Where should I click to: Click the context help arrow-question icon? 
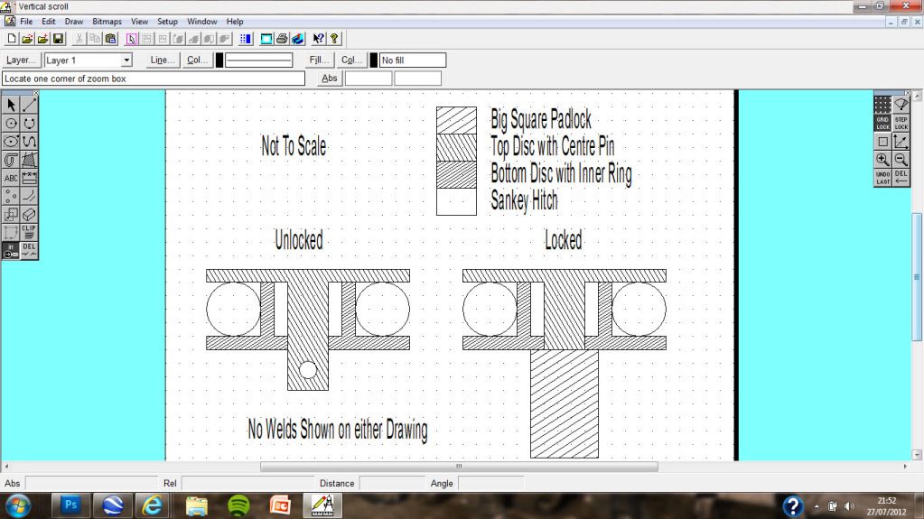click(318, 39)
